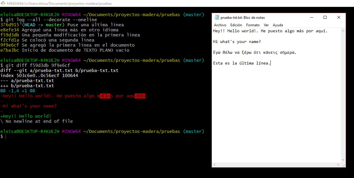Click the "Esta es la última línea." text
This screenshot has width=354, height=178.
(241, 63)
